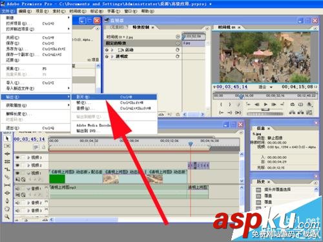The height and width of the screenshot is (242, 323).
Task: Reset the 运动 effect parameters
Action: coord(178,50)
